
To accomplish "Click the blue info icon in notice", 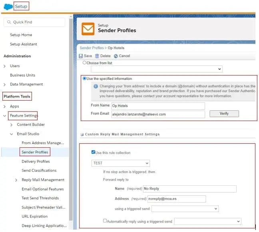I will pyautogui.click(x=96, y=86).
